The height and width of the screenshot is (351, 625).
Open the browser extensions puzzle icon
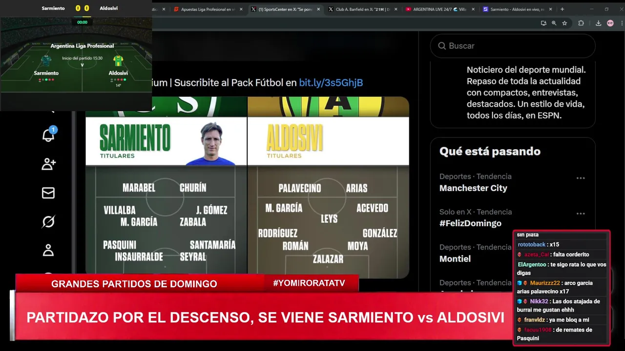point(581,23)
